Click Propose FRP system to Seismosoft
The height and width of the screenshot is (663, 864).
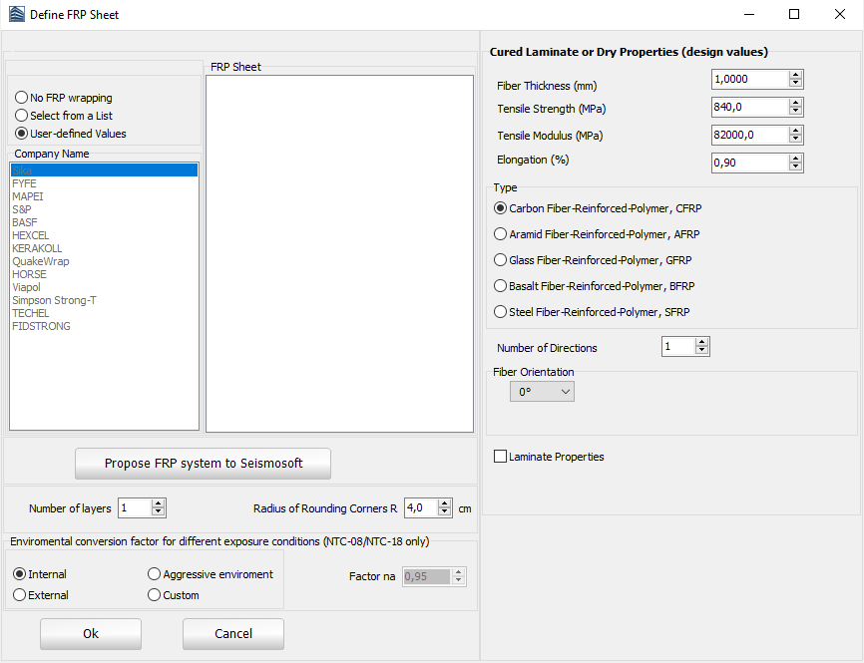point(203,464)
